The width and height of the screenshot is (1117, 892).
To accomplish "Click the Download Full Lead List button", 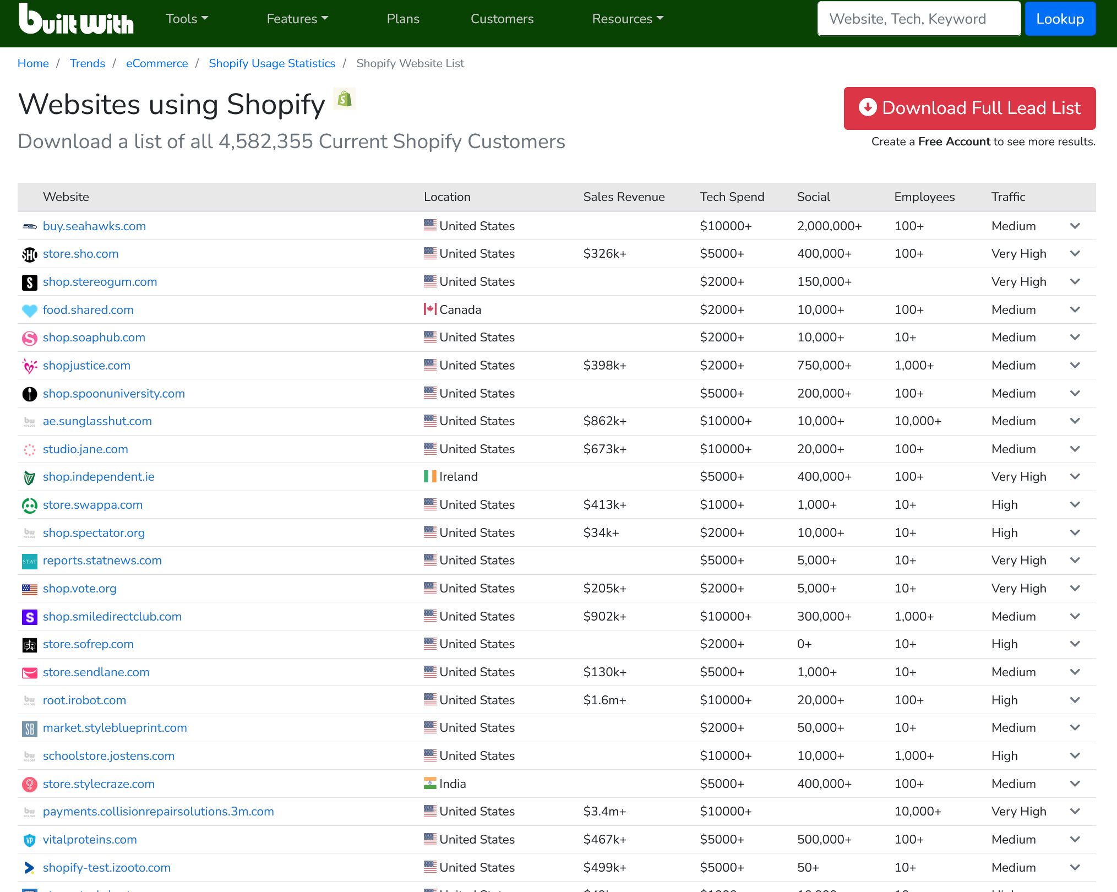I will coord(969,108).
